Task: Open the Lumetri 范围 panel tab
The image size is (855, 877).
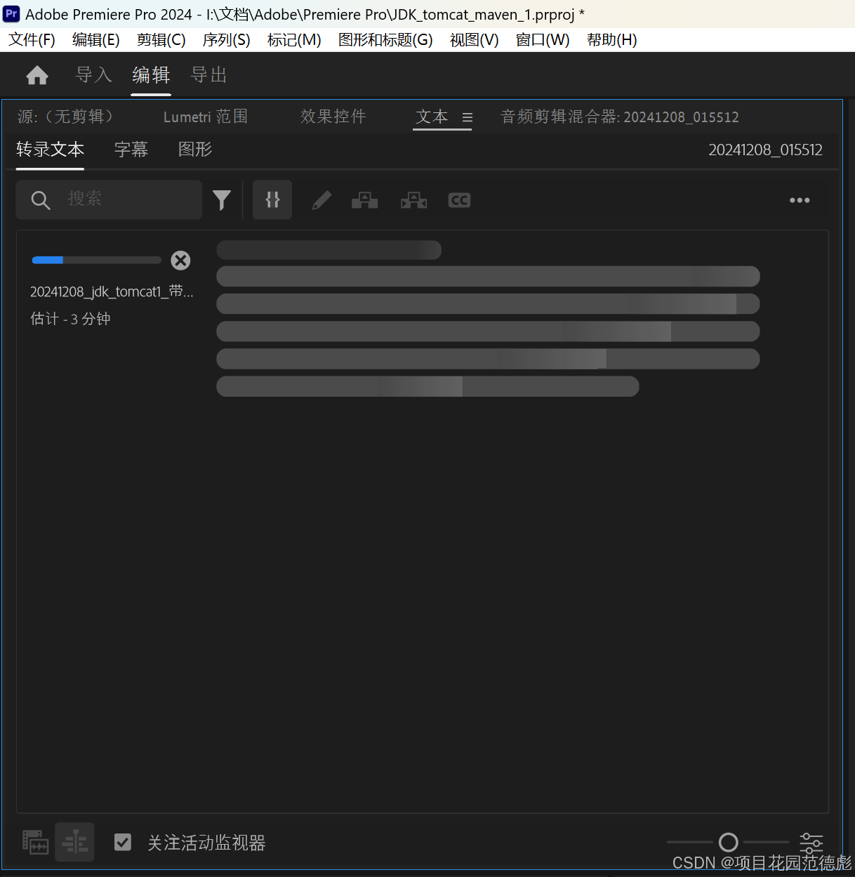Action: (x=206, y=117)
